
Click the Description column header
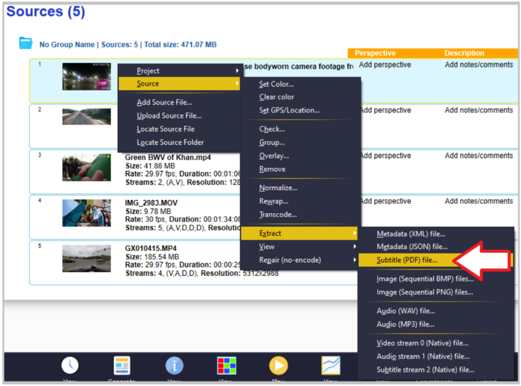point(464,53)
